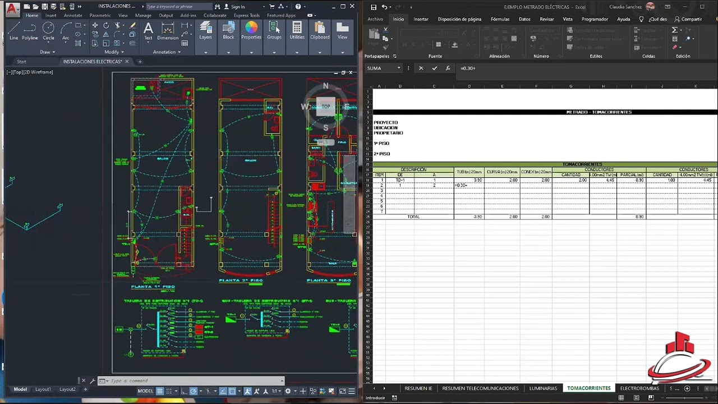Click the Compartir button in Excel
The image size is (718, 404).
point(688,19)
